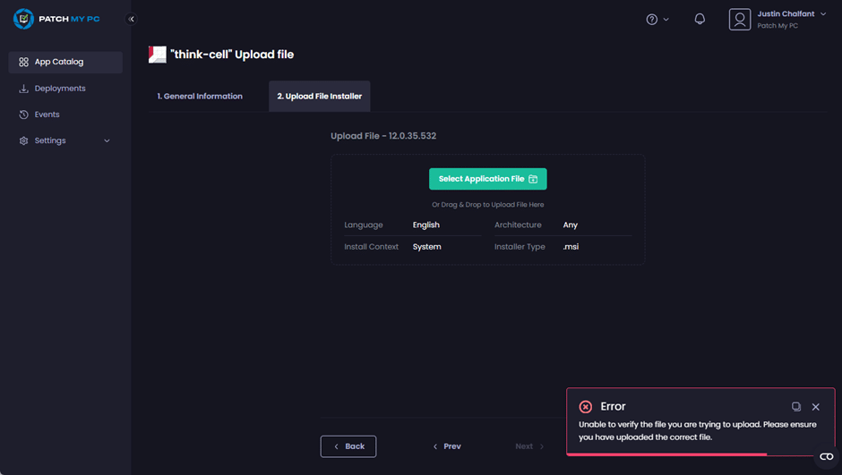Collapse the sidebar with the chevron icon

point(132,19)
